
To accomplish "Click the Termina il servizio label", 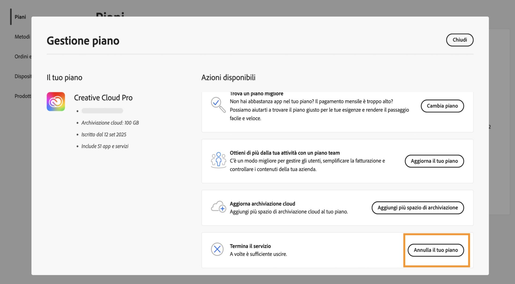I will (250, 246).
